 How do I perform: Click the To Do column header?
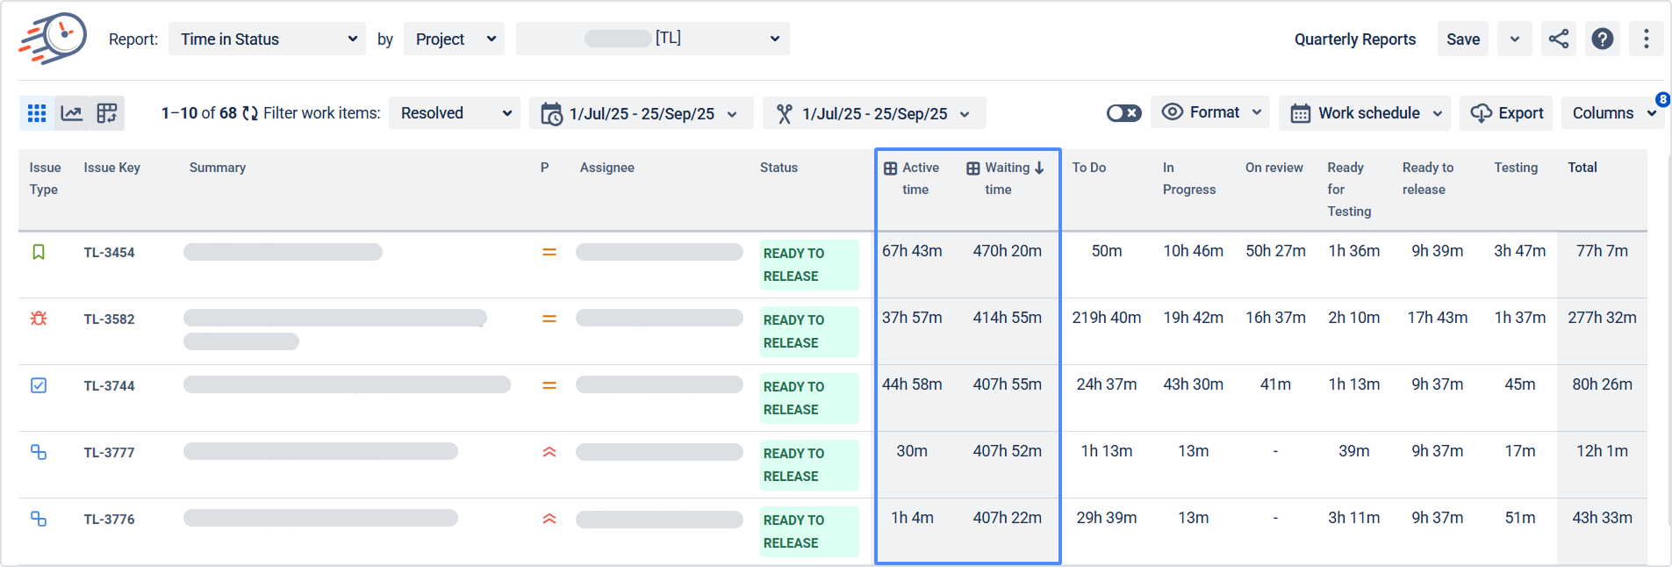[x=1089, y=168]
